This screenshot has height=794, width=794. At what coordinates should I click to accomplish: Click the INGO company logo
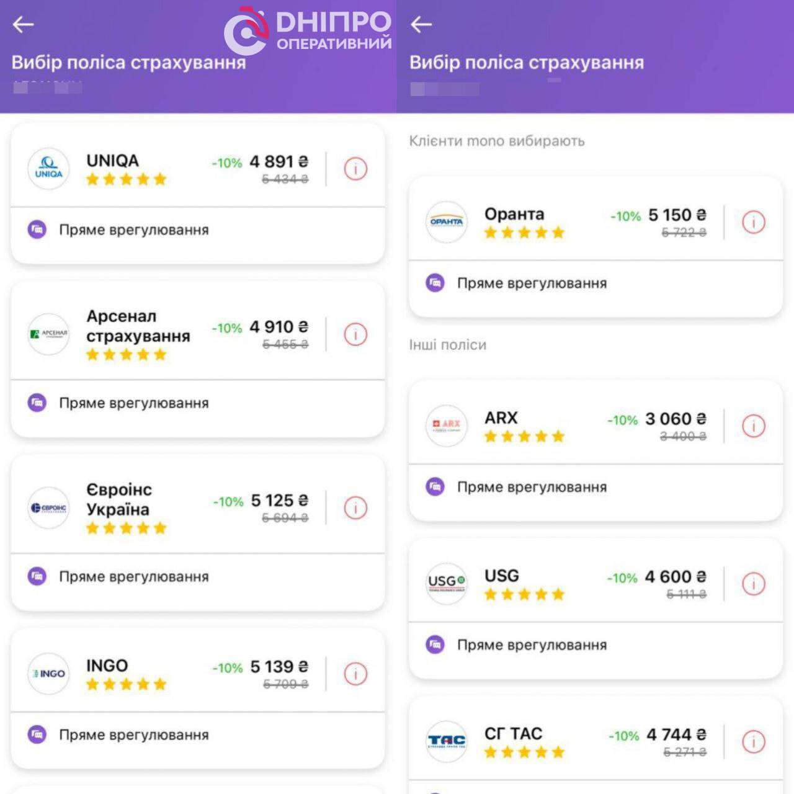(48, 673)
